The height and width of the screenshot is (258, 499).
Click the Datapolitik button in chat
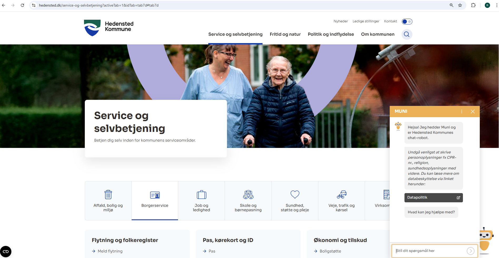click(x=433, y=198)
